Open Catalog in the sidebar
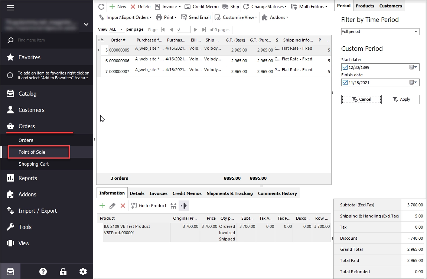Screen dimensions: 427x279 (46, 93)
